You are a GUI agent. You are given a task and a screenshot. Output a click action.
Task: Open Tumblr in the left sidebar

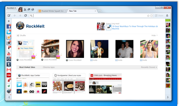(x=9, y=64)
